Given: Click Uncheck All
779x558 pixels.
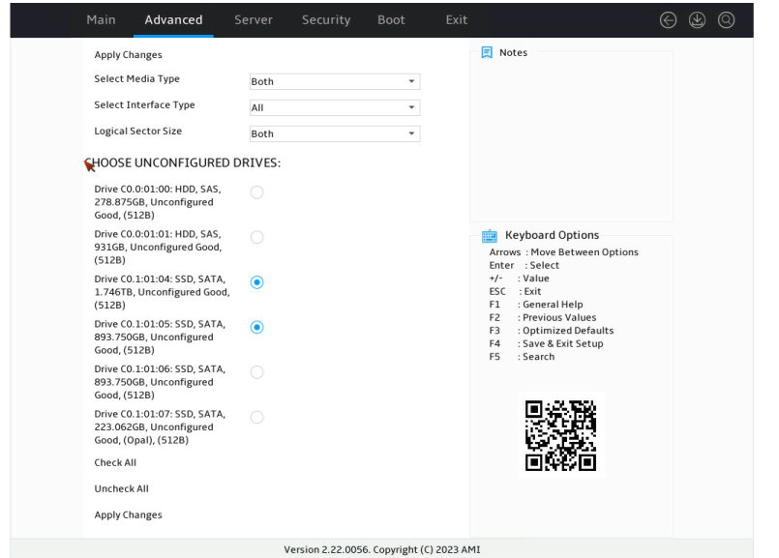Looking at the screenshot, I should click(121, 489).
